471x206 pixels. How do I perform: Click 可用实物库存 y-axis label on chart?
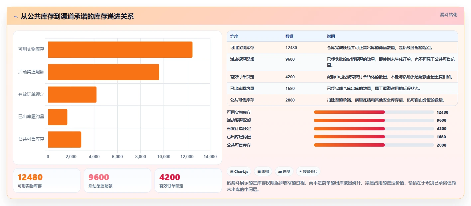(31, 49)
